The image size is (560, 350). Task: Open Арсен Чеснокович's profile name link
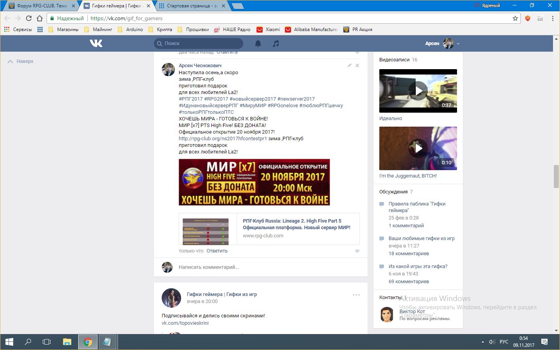200,66
